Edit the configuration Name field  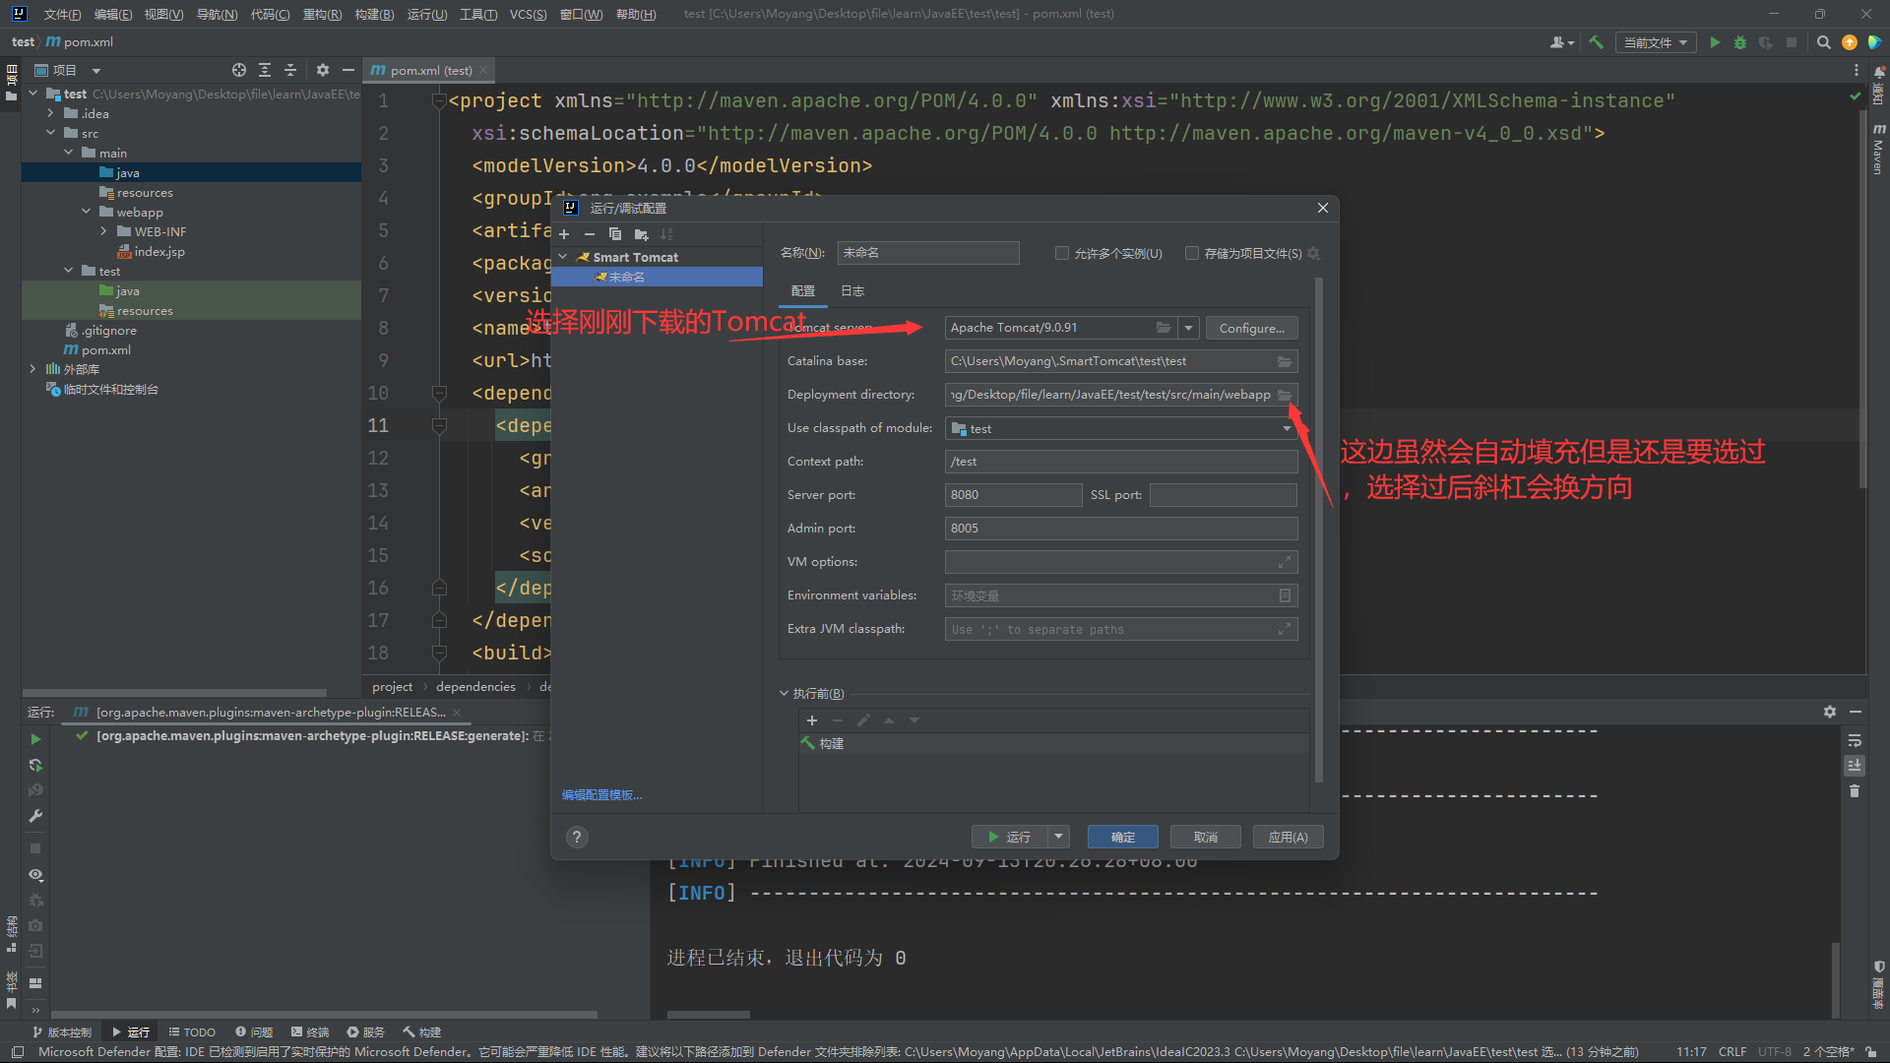tap(927, 253)
